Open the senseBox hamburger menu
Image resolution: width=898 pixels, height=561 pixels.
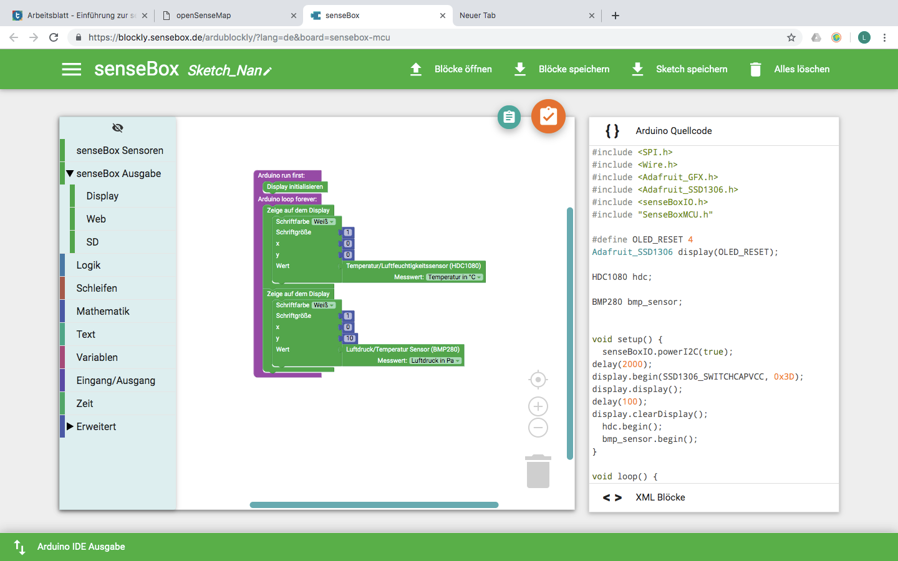72,69
